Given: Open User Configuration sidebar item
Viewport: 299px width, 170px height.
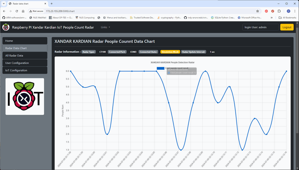Looking at the screenshot, I should [25, 63].
